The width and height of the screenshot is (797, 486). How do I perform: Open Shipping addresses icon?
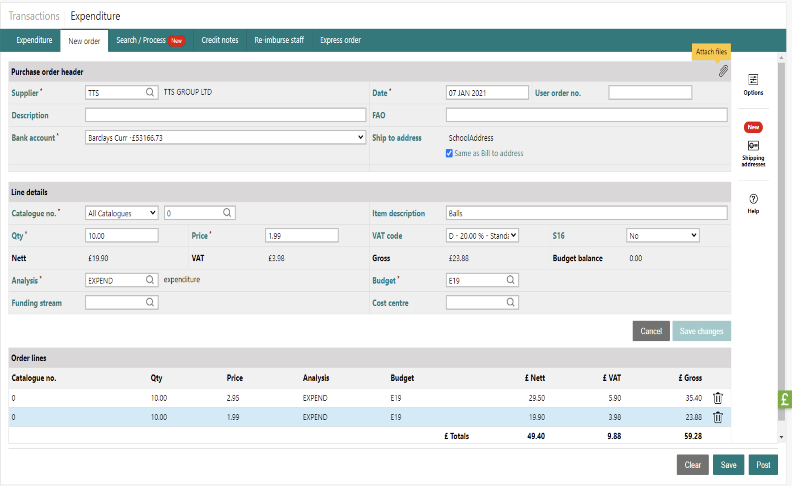pyautogui.click(x=753, y=146)
